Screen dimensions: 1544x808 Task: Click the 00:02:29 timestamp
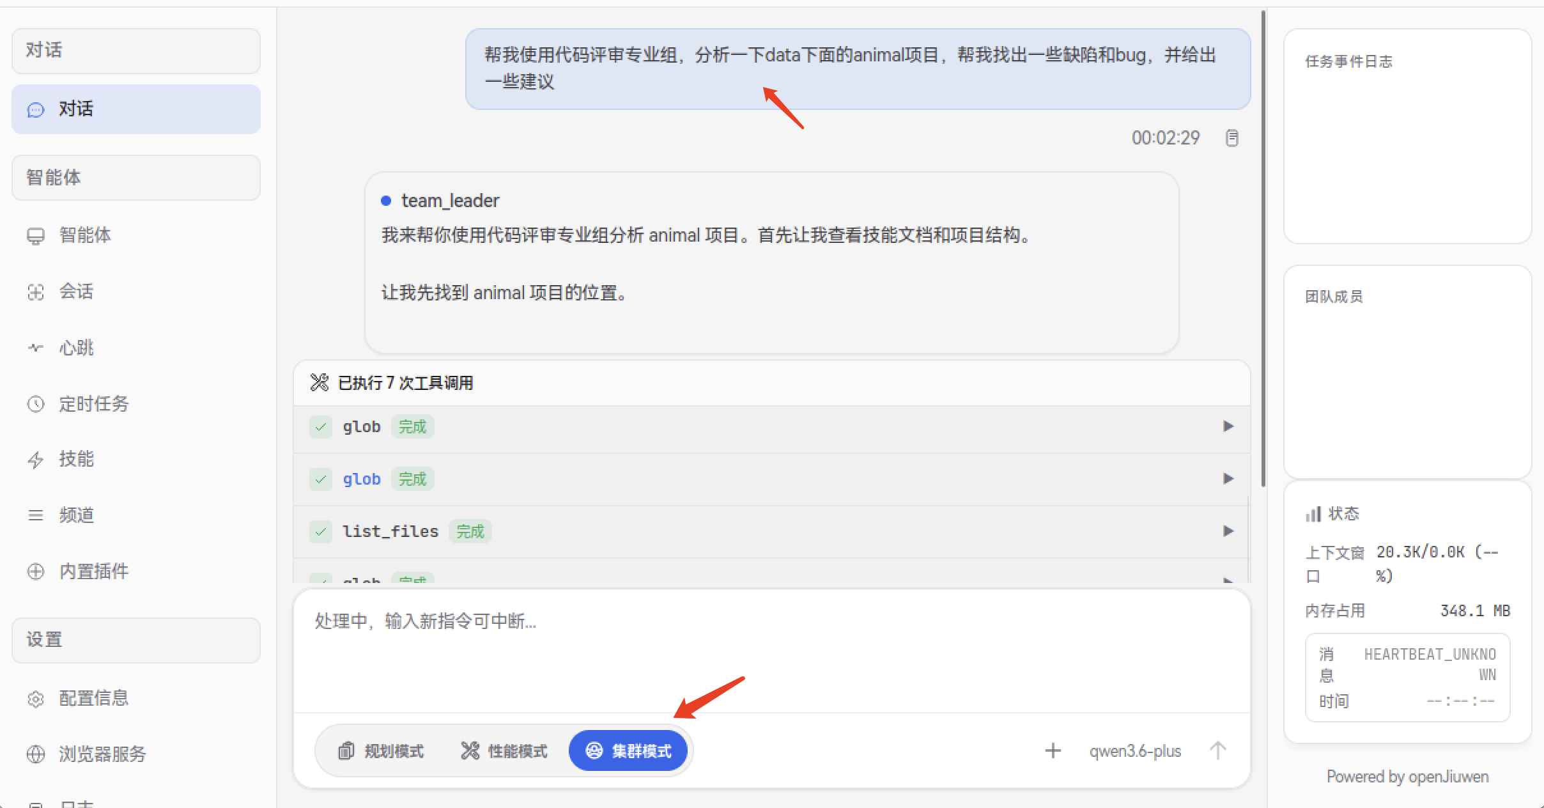(1166, 137)
